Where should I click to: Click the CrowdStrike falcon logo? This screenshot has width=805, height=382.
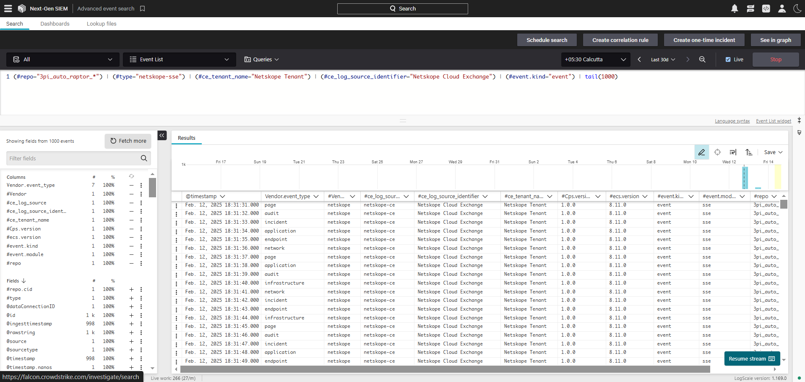click(22, 8)
